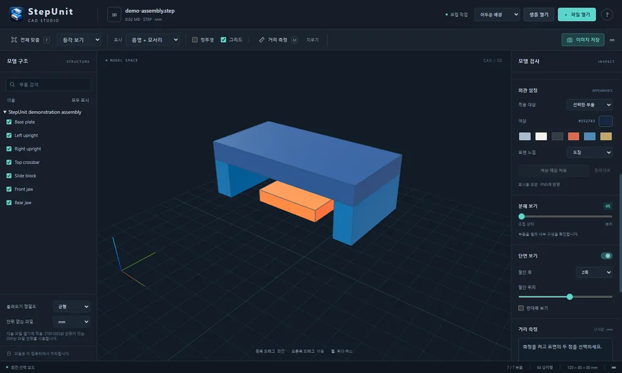Click the 분해 보기 slider handle
Viewport: 622px width, 373px height.
click(522, 216)
